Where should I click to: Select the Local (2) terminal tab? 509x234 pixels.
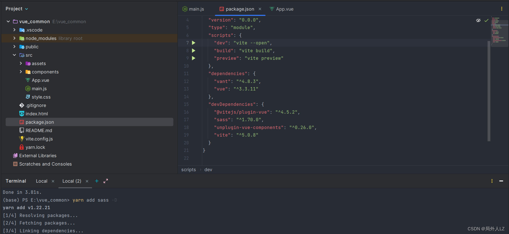click(72, 181)
